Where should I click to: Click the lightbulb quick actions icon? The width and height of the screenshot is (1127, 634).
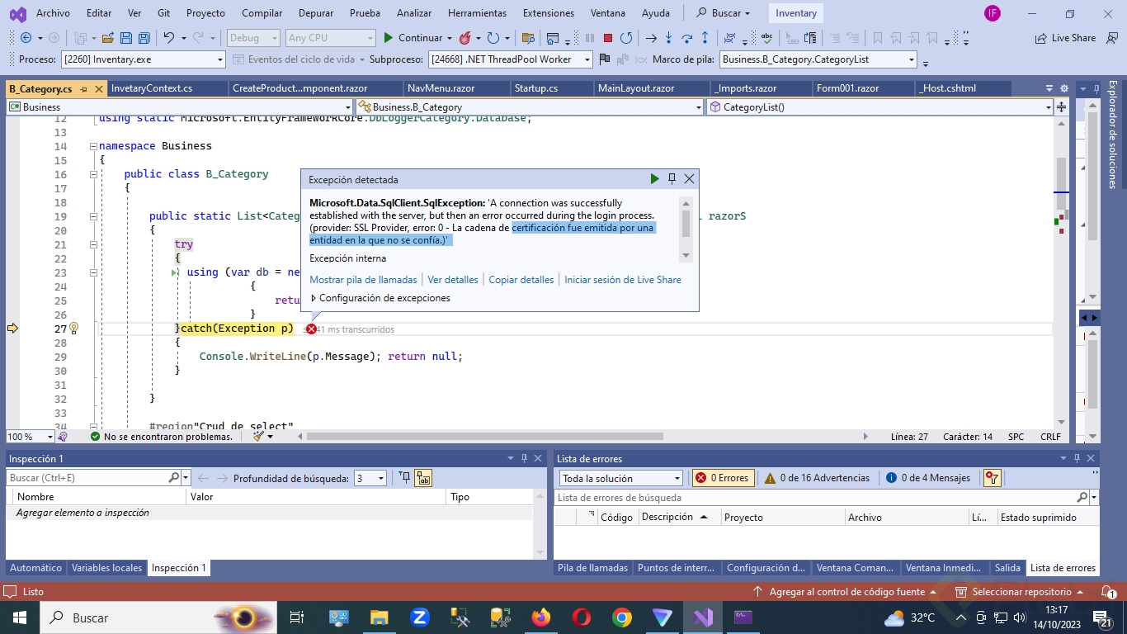point(73,329)
